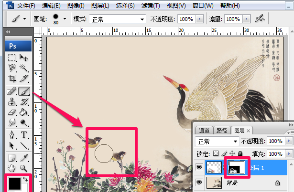Open the 窗口(W) menu

pos(203,6)
